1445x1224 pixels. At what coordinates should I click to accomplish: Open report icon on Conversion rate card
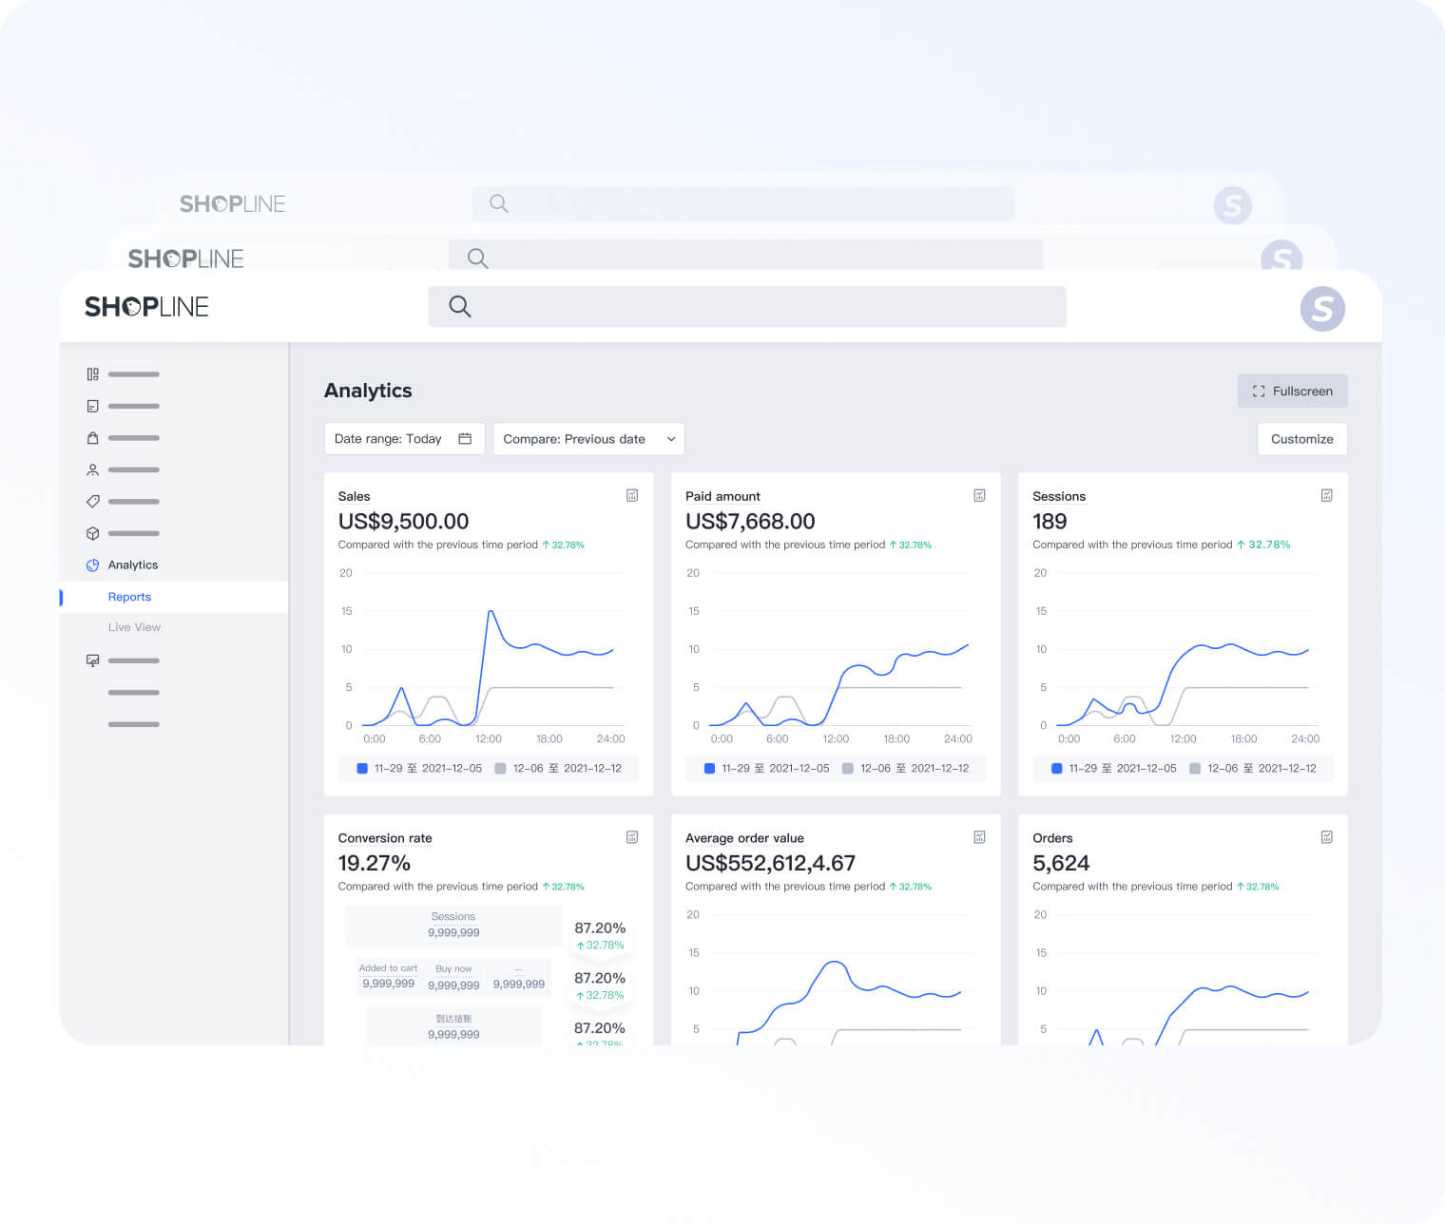[x=632, y=837]
